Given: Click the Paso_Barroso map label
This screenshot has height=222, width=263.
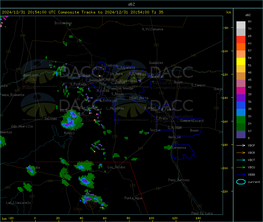Looking at the screenshot, I should pyautogui.click(x=179, y=180).
